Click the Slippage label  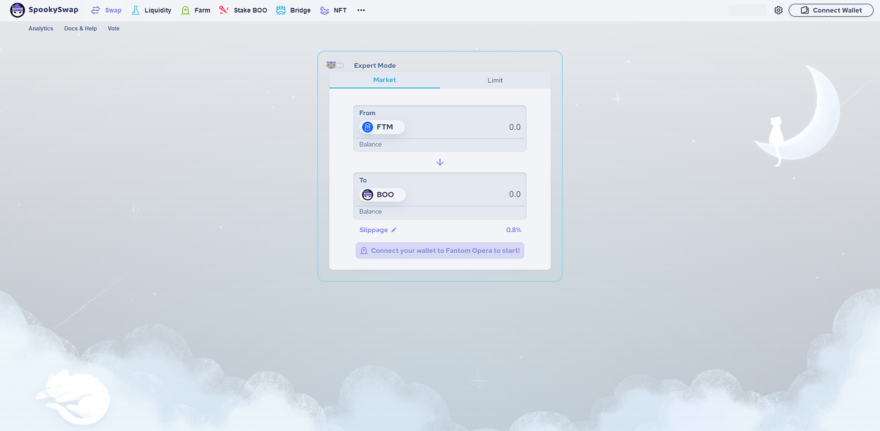point(373,230)
